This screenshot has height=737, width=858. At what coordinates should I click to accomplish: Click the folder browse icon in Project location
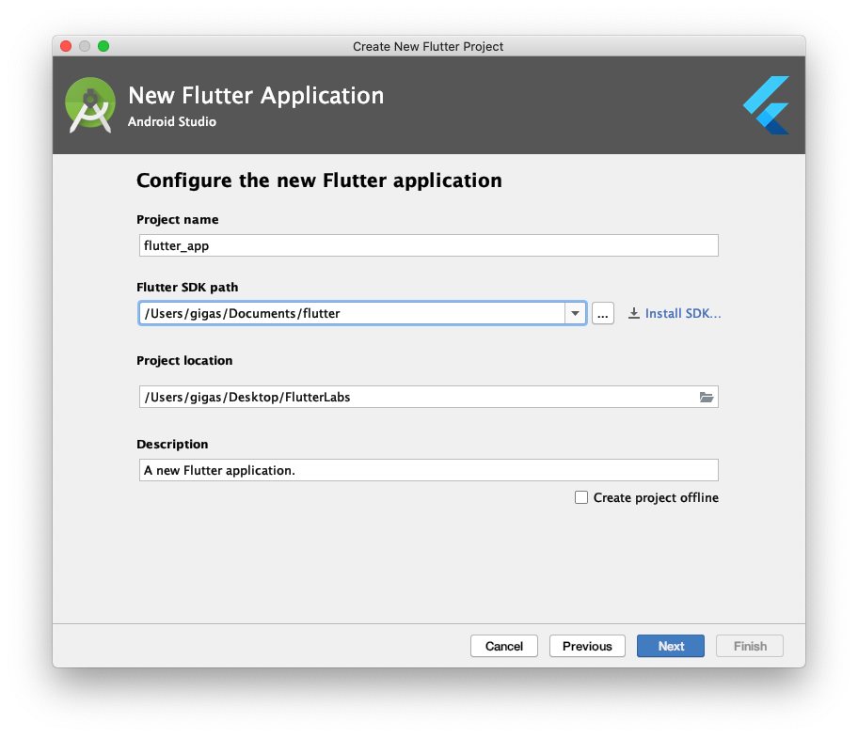(707, 397)
